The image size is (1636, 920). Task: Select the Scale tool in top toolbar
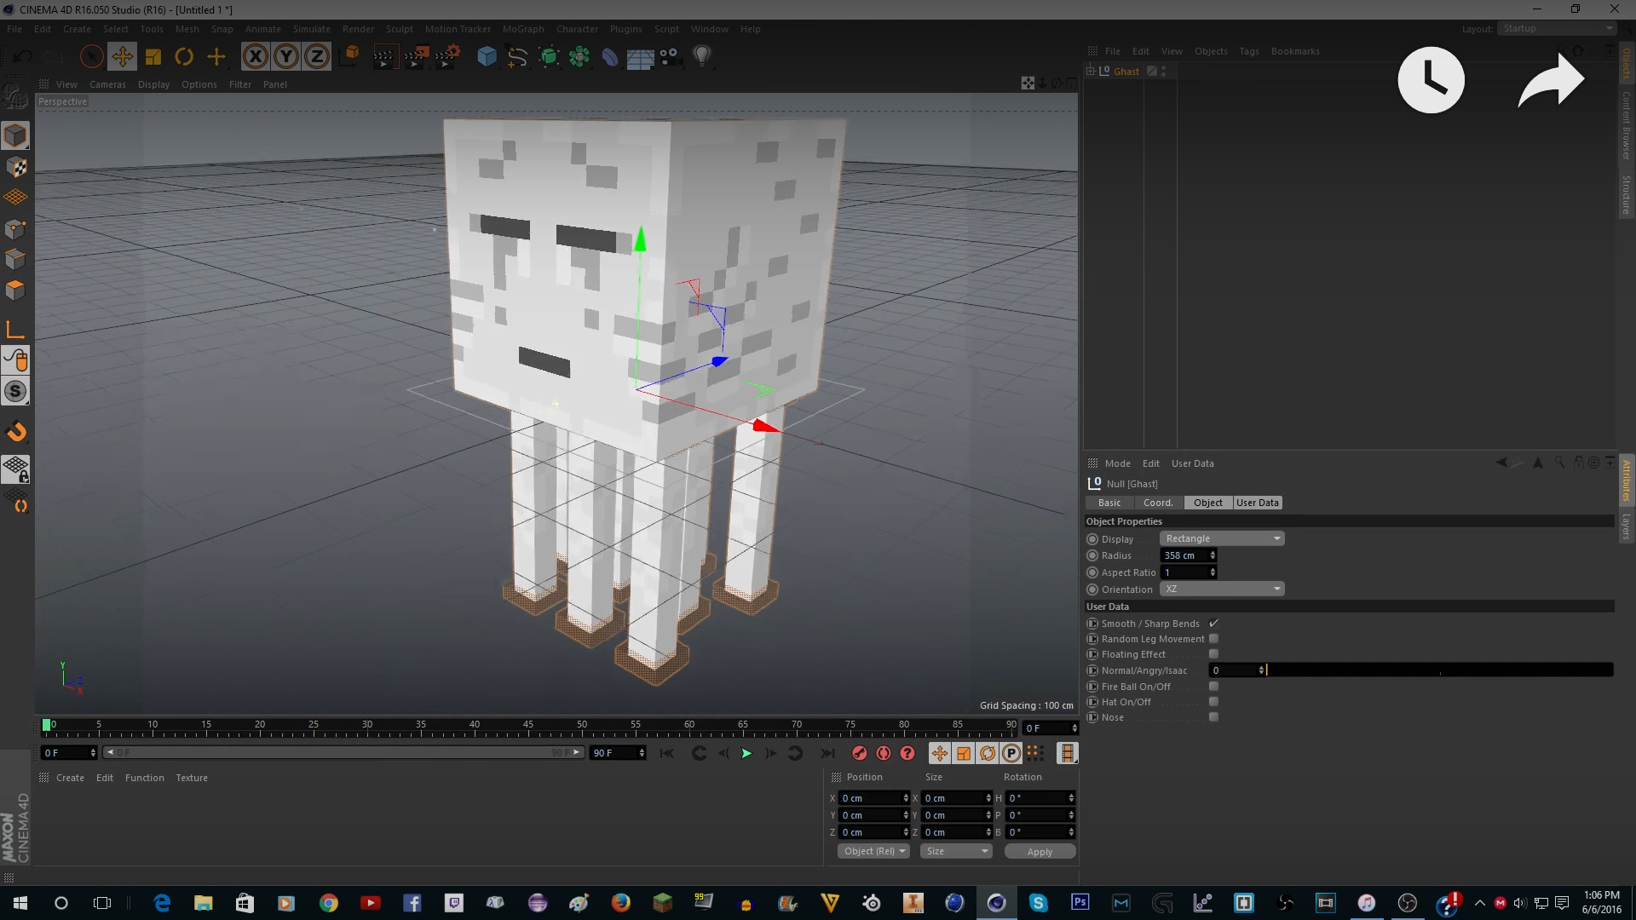click(153, 57)
